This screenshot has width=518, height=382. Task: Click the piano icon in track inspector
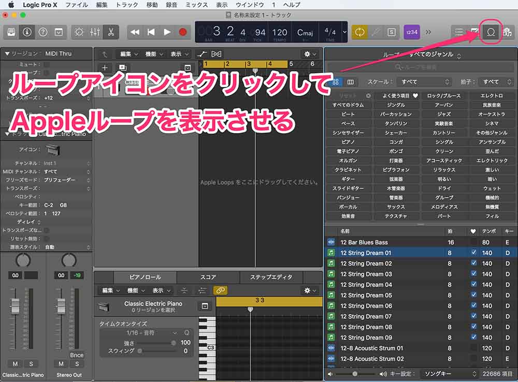pyautogui.click(x=52, y=150)
